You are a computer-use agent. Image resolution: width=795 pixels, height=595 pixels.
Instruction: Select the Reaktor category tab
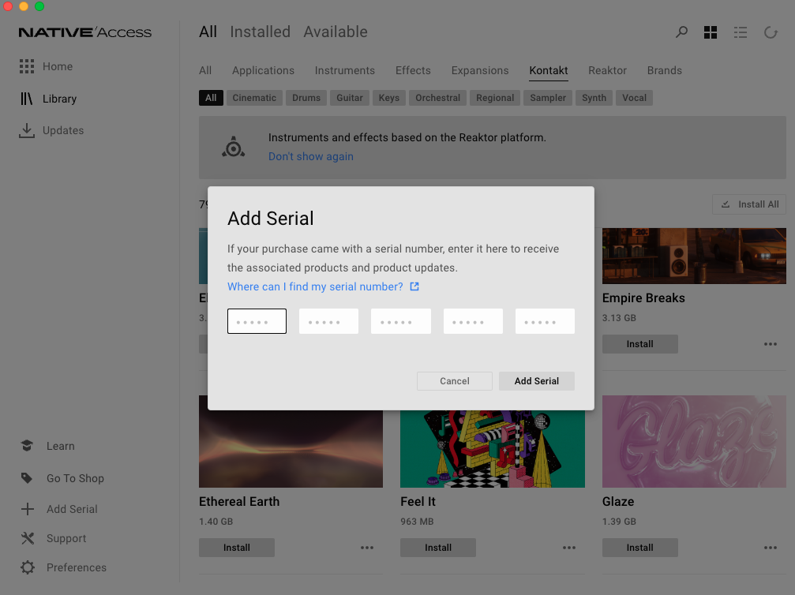tap(607, 70)
